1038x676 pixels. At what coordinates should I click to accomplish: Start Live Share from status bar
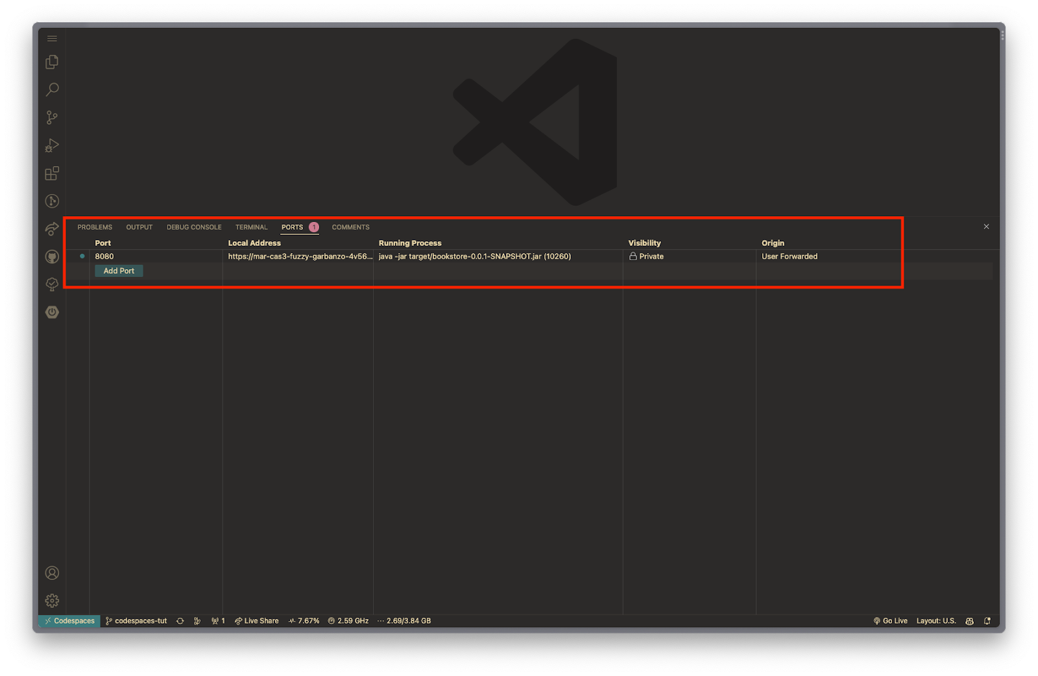257,621
